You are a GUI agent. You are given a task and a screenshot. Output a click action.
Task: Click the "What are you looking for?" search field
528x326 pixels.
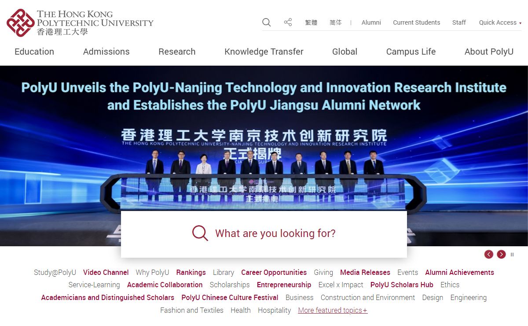coord(264,234)
